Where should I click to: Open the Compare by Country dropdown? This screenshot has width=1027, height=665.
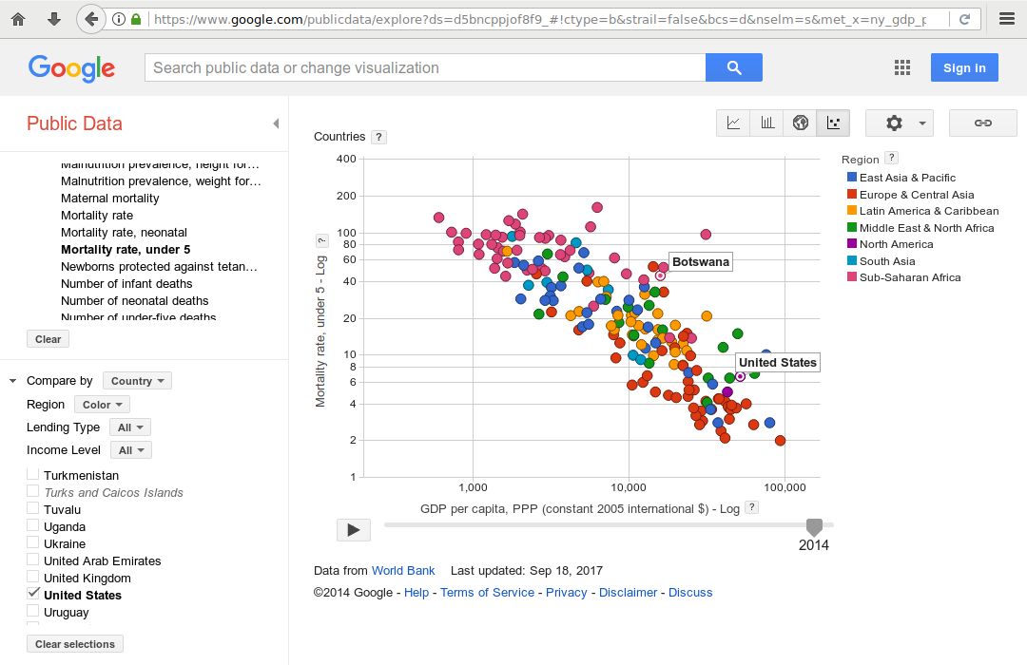[x=137, y=381]
